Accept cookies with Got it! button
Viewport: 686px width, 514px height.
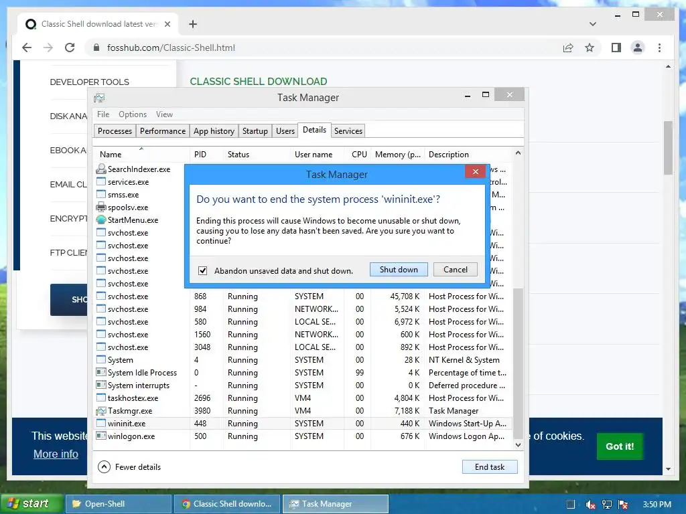point(620,446)
